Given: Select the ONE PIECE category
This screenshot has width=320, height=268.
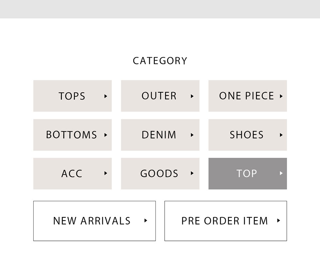Looking at the screenshot, I should [x=247, y=96].
